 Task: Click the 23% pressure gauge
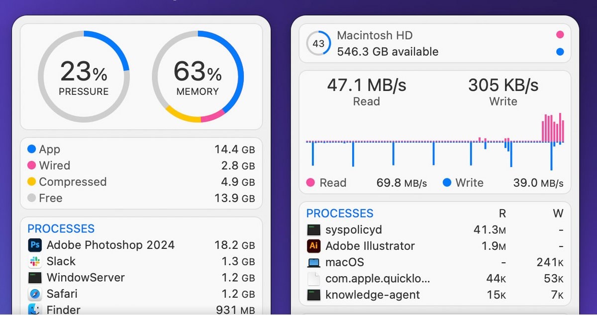point(84,77)
